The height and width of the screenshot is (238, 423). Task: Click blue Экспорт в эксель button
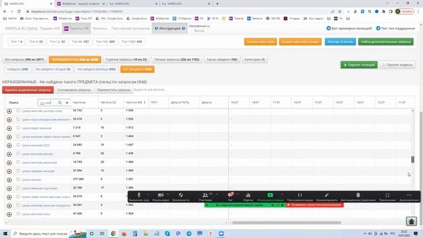coord(340,42)
